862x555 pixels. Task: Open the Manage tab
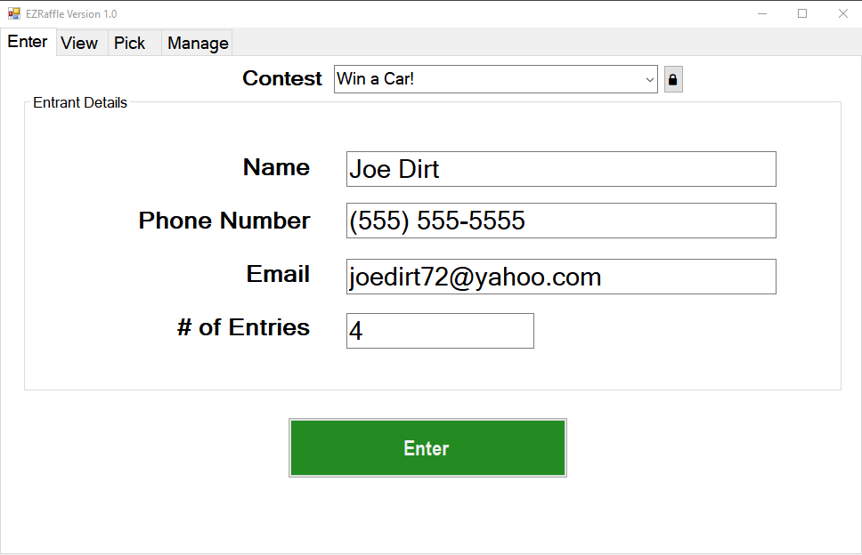[x=198, y=43]
